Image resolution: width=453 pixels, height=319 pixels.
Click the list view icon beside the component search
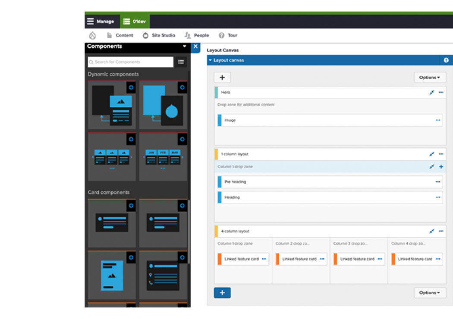(181, 62)
